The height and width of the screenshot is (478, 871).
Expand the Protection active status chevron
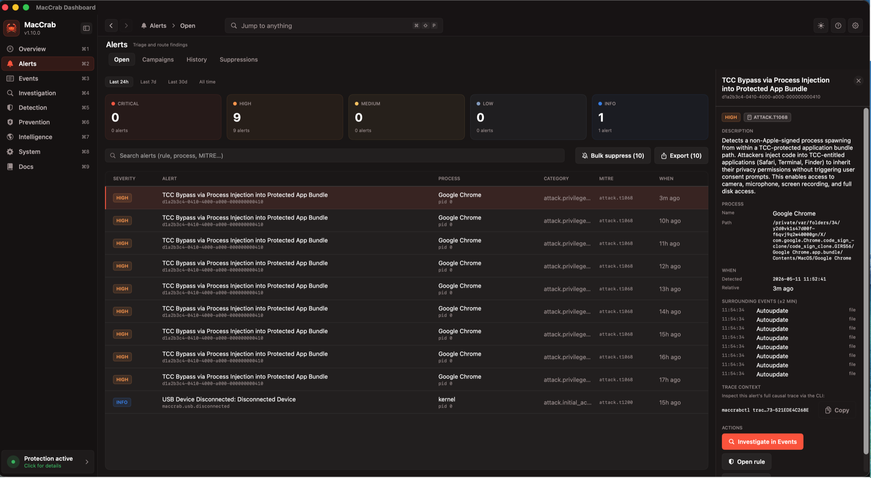87,462
